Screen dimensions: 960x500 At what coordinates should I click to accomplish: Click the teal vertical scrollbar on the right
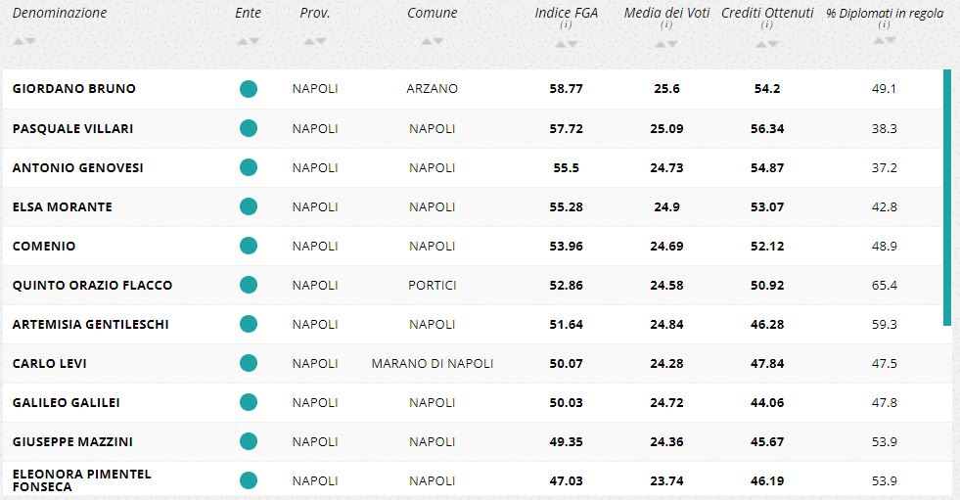click(946, 196)
